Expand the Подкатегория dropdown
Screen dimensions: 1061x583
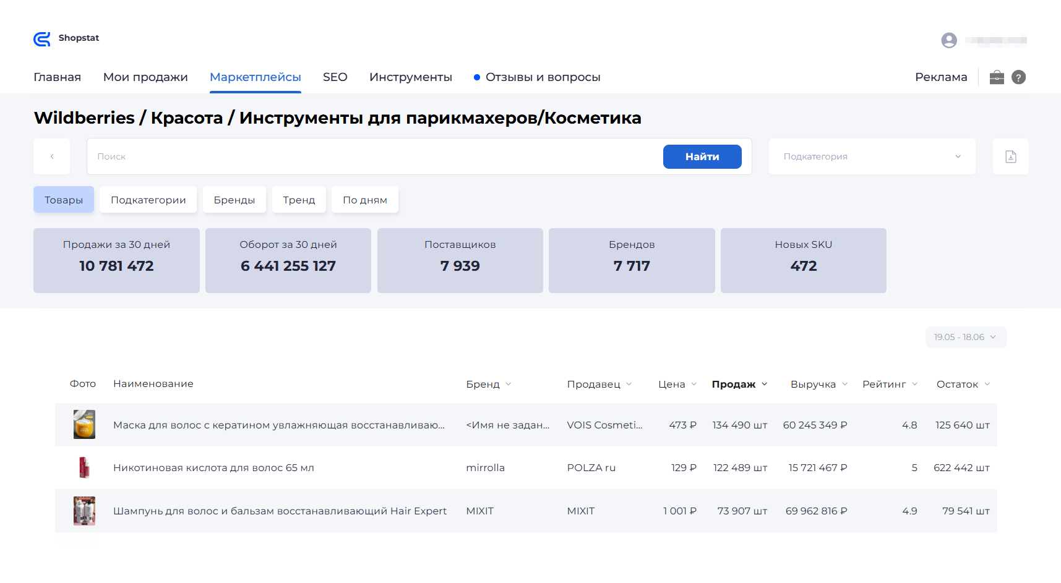coord(872,156)
